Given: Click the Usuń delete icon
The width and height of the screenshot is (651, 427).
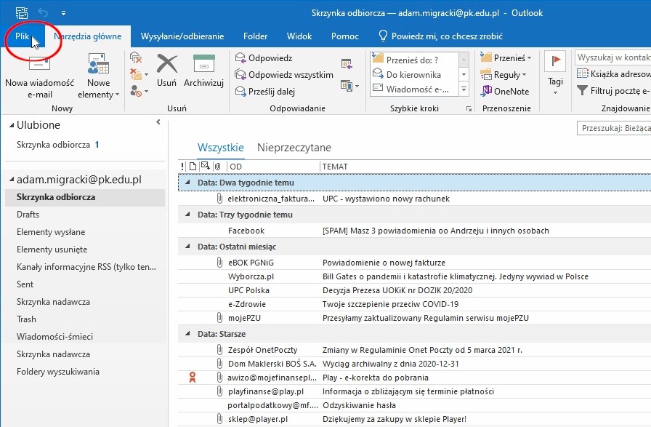Looking at the screenshot, I should point(167,65).
